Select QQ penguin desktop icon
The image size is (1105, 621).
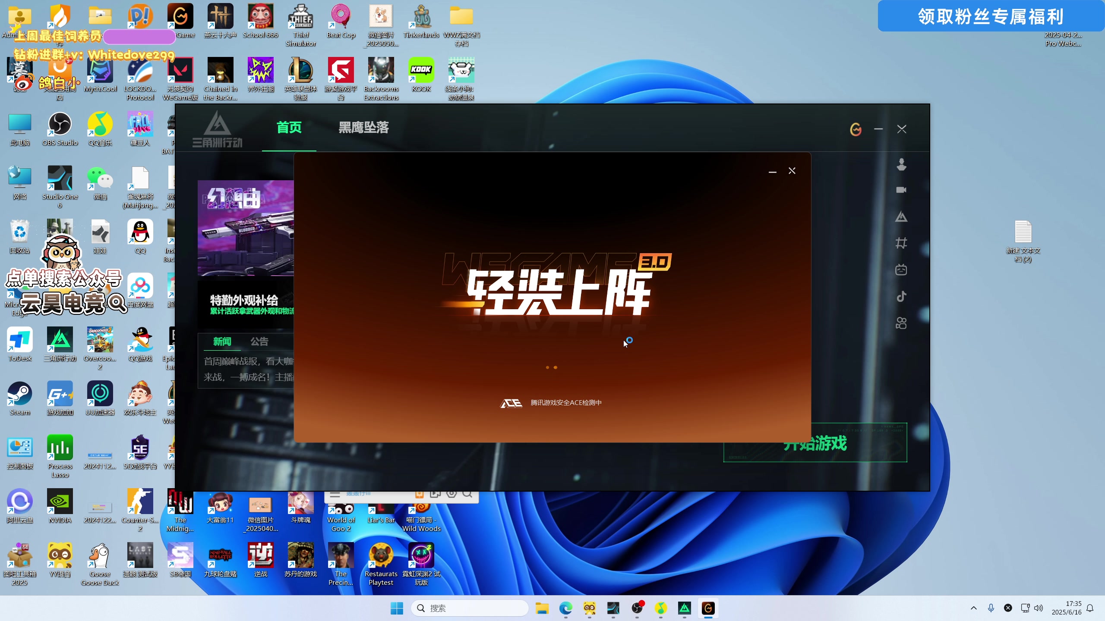pos(140,237)
